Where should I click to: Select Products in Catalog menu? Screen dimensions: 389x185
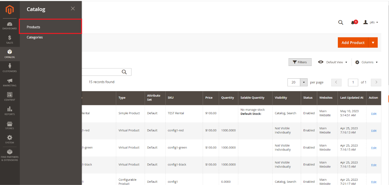(x=33, y=27)
